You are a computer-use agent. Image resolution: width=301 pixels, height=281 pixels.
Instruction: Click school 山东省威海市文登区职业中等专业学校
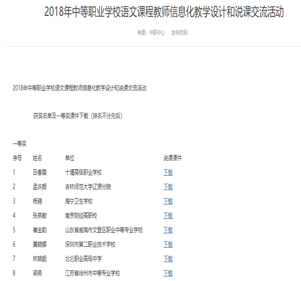104,230
